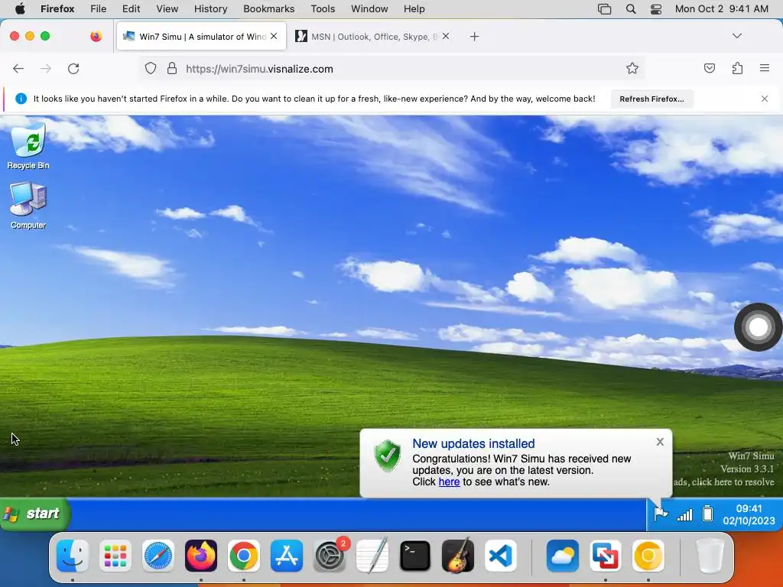The width and height of the screenshot is (783, 587).
Task: Click the site security padlock icon
Action: [172, 68]
